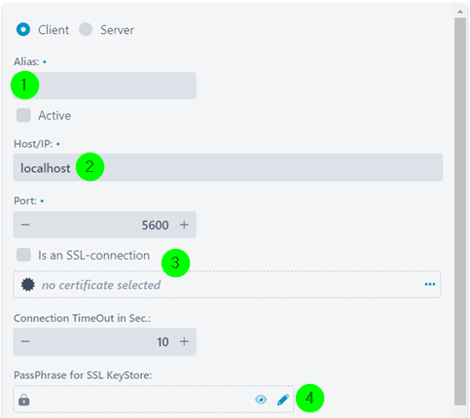Increase the Port value with plus
The width and height of the screenshot is (470, 418).
point(184,225)
